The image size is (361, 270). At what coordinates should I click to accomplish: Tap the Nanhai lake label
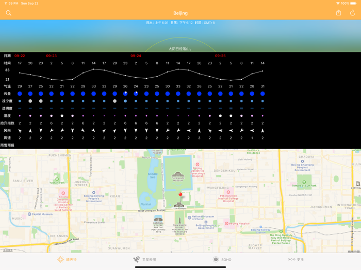(x=145, y=204)
